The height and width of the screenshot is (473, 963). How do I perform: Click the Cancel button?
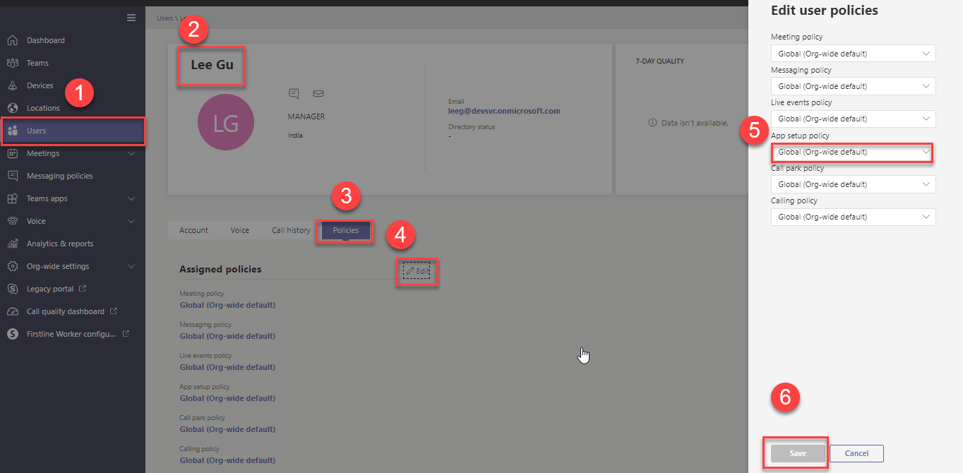coord(856,453)
